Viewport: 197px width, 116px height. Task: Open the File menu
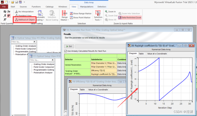click(4, 7)
